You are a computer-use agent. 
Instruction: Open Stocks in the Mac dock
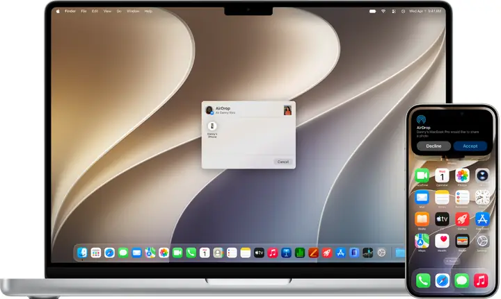368,253
